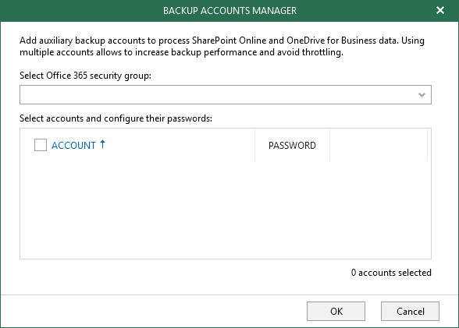Click the BACKUP ACCOUNTS MANAGER title bar text
Image resolution: width=459 pixels, height=328 pixels.
[x=229, y=10]
